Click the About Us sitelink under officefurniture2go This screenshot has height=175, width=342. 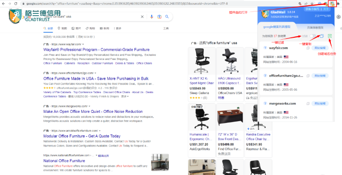coord(138,92)
